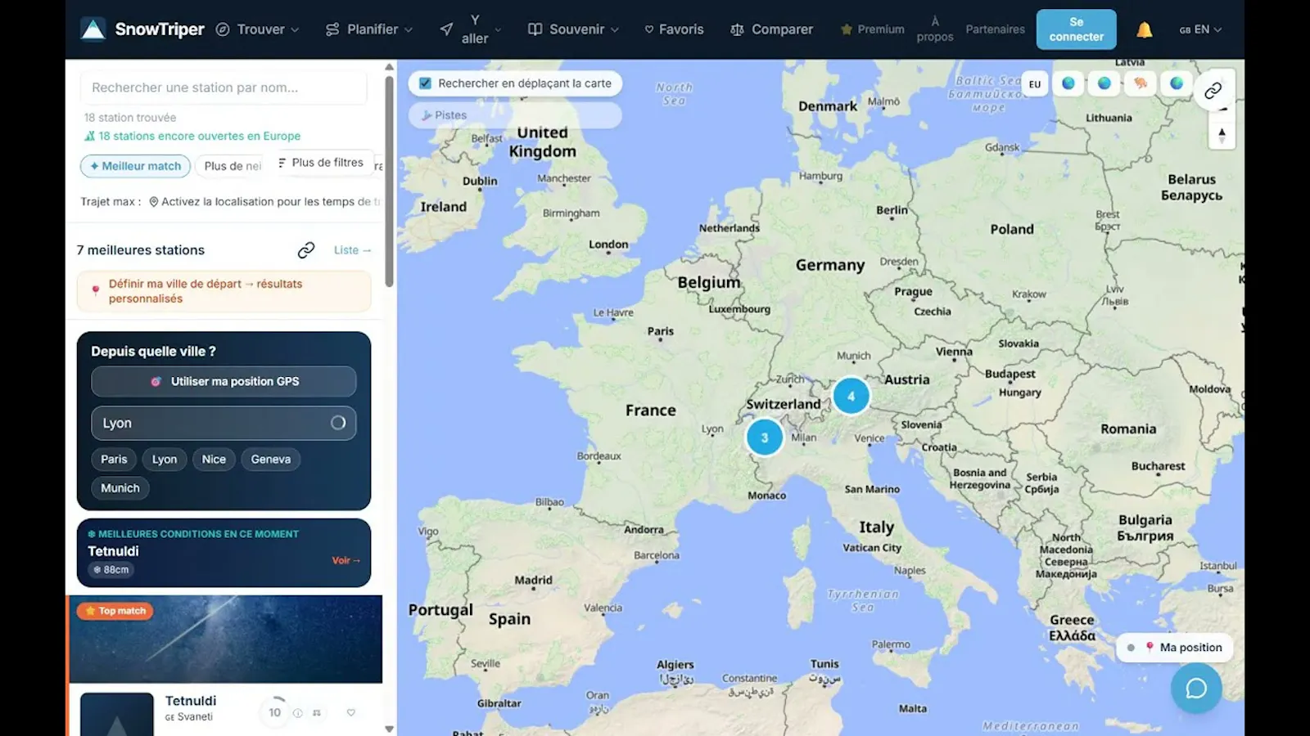Open Plus de filtres
Viewport: 1310px width, 736px height.
[321, 163]
